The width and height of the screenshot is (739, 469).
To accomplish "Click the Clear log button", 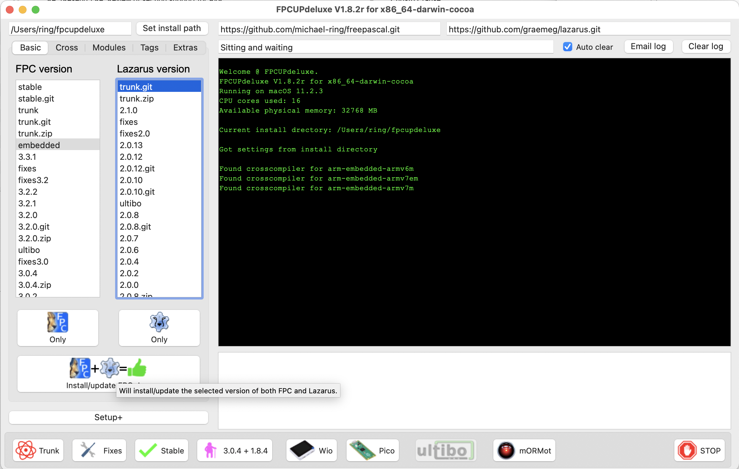I will click(706, 47).
